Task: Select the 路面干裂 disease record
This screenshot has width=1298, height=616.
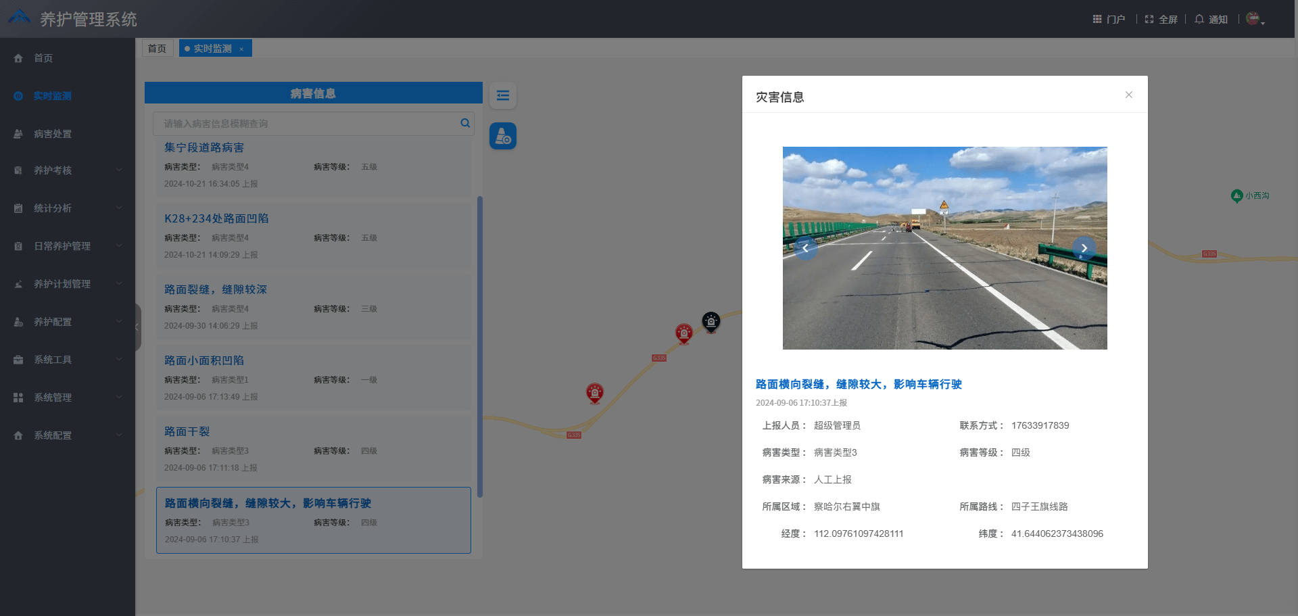Action: (187, 431)
